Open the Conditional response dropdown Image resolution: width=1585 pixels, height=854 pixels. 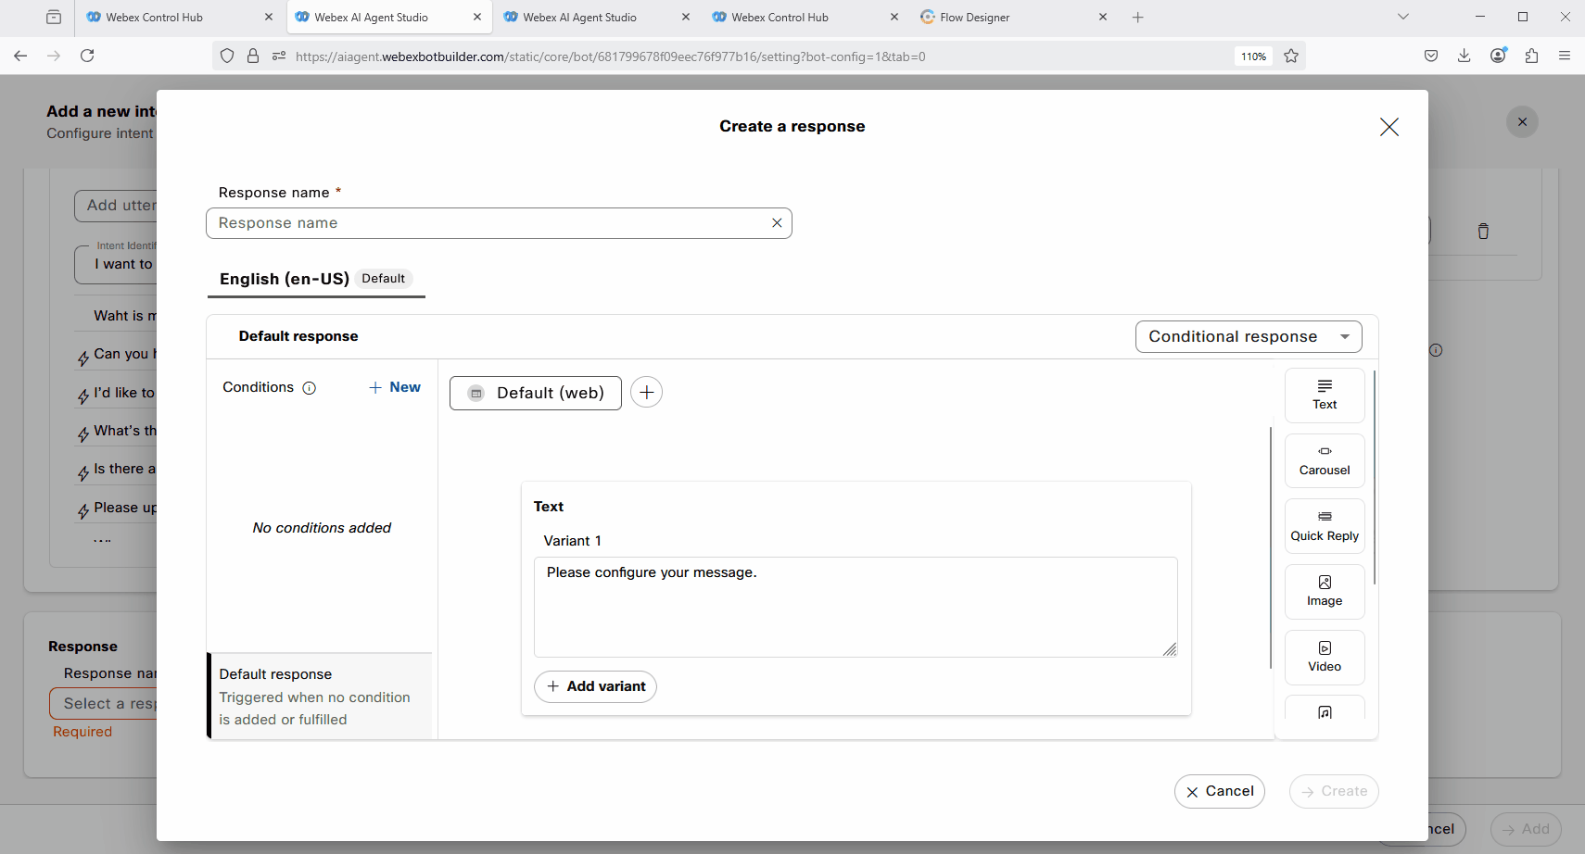point(1248,337)
